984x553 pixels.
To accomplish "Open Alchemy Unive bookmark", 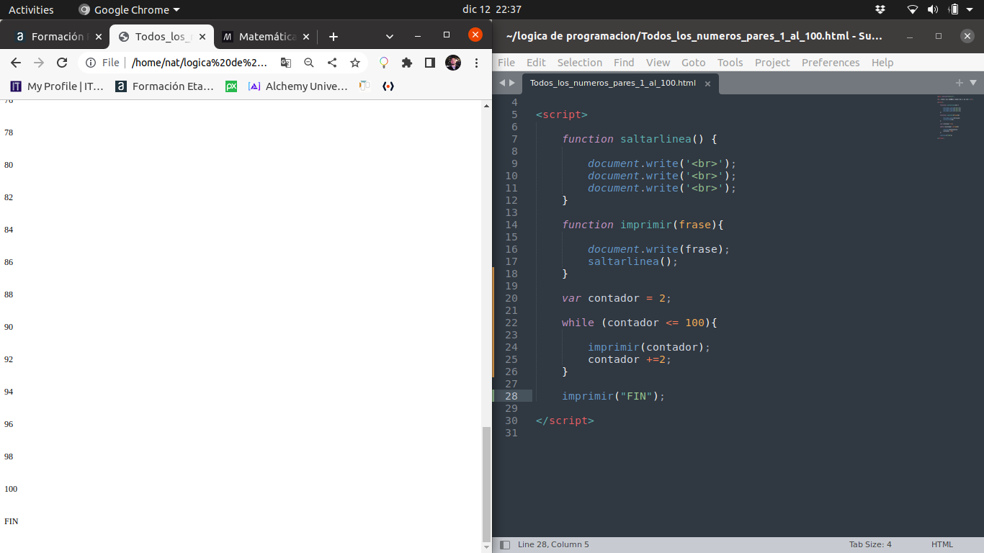I will (298, 86).
